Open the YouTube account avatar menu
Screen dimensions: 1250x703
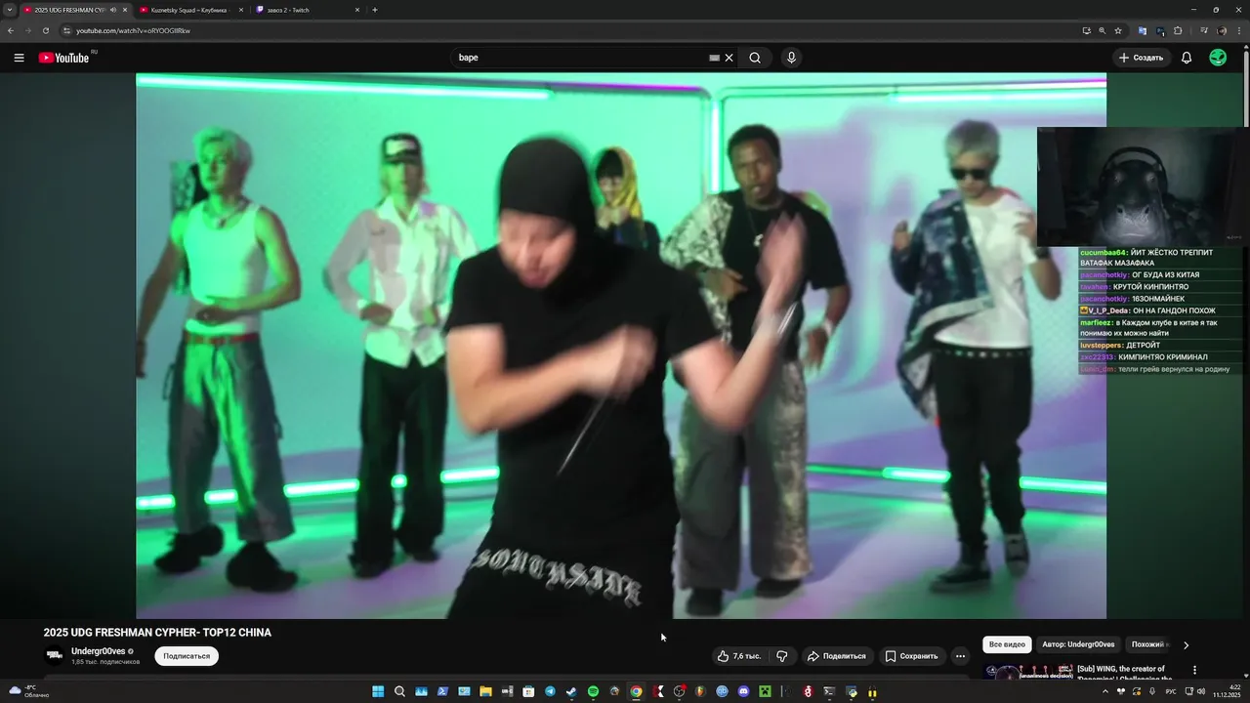coord(1218,58)
